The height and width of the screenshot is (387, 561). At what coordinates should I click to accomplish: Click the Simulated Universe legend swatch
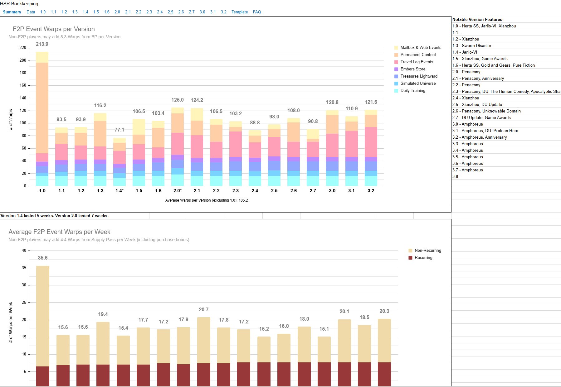(x=396, y=84)
